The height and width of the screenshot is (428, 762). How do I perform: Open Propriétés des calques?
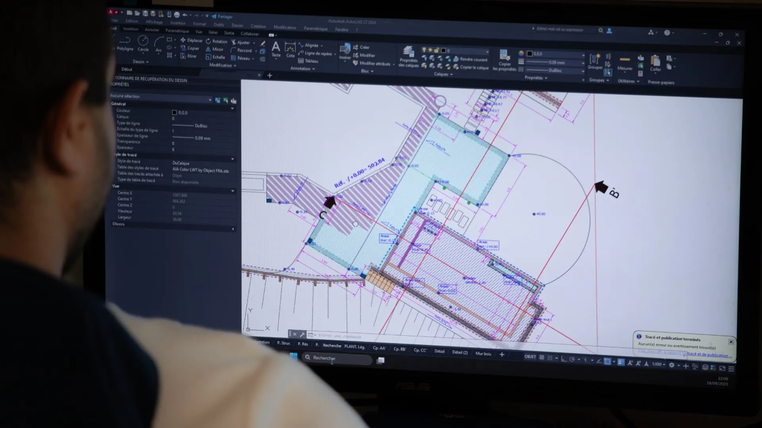(x=408, y=57)
